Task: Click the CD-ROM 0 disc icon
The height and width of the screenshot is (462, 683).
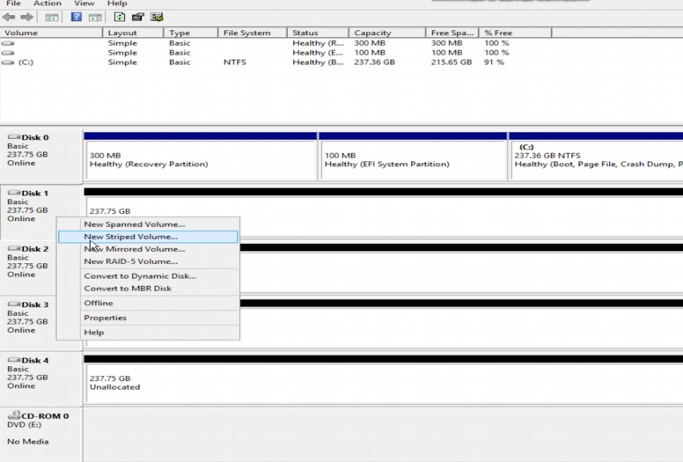Action: coord(14,414)
